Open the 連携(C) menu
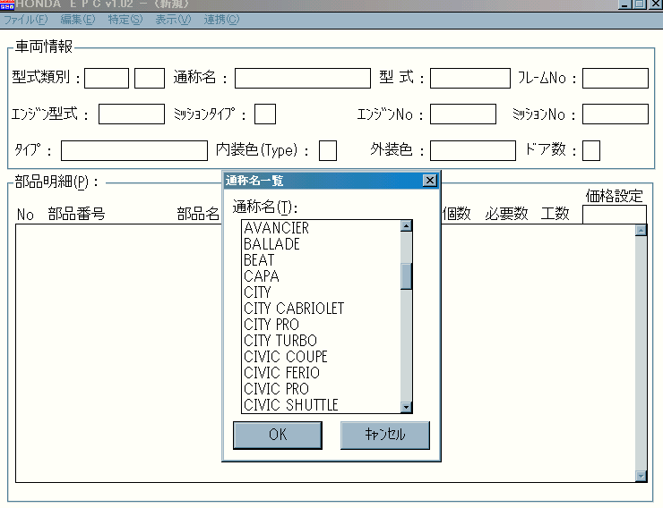 click(221, 20)
